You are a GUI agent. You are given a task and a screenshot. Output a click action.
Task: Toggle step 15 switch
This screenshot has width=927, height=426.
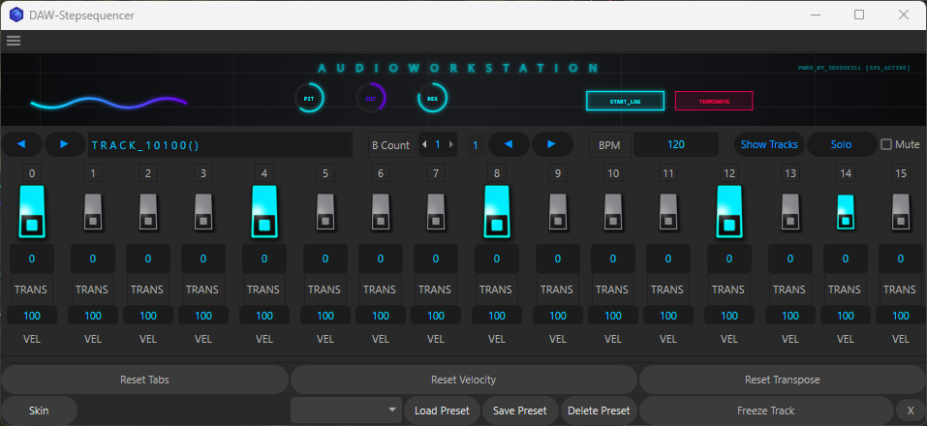901,211
